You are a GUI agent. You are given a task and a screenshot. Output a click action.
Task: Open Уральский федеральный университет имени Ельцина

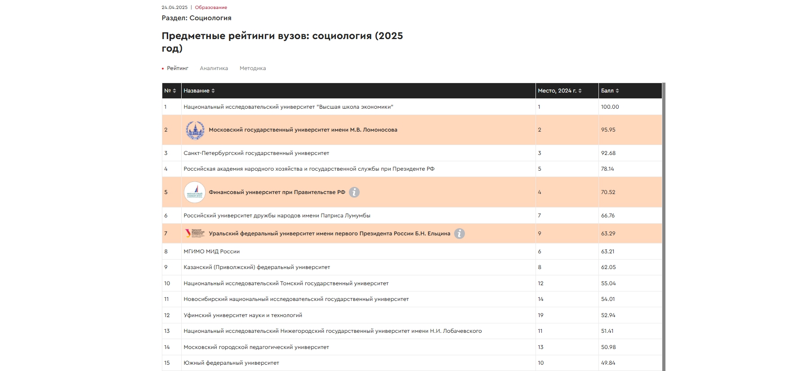[330, 234]
